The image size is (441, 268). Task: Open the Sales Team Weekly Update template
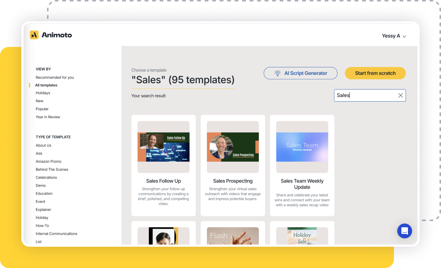click(302, 147)
